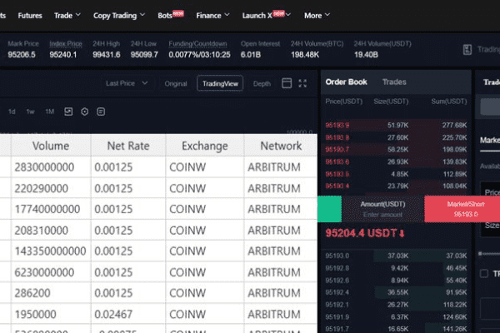This screenshot has width=500, height=333.
Task: Toggle fullscreen chart icon
Action: pyautogui.click(x=302, y=83)
